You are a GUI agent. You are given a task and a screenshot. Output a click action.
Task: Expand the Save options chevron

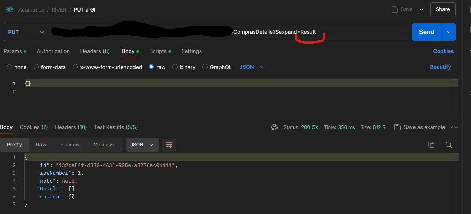(422, 9)
